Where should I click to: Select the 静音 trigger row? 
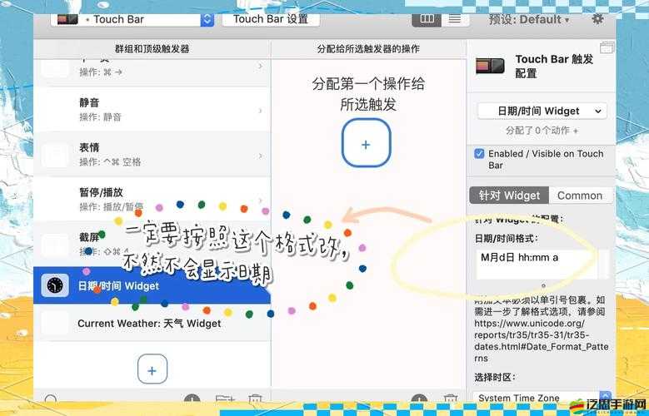[x=152, y=110]
